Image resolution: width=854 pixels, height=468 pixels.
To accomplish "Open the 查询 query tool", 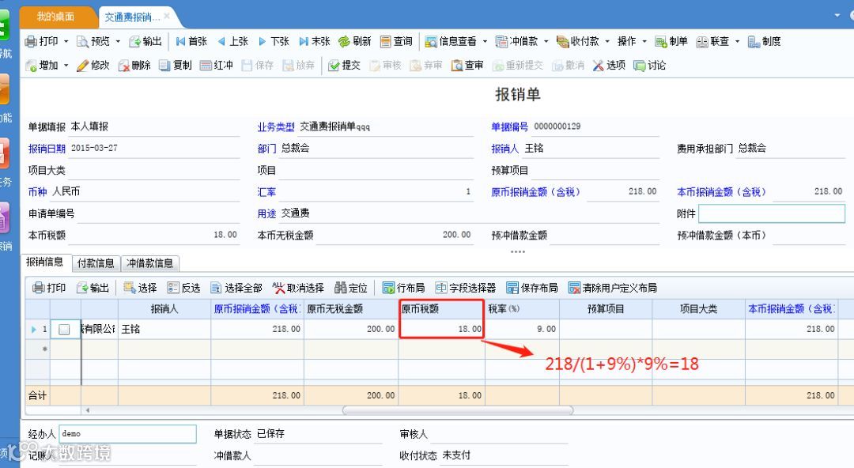I will pyautogui.click(x=396, y=41).
